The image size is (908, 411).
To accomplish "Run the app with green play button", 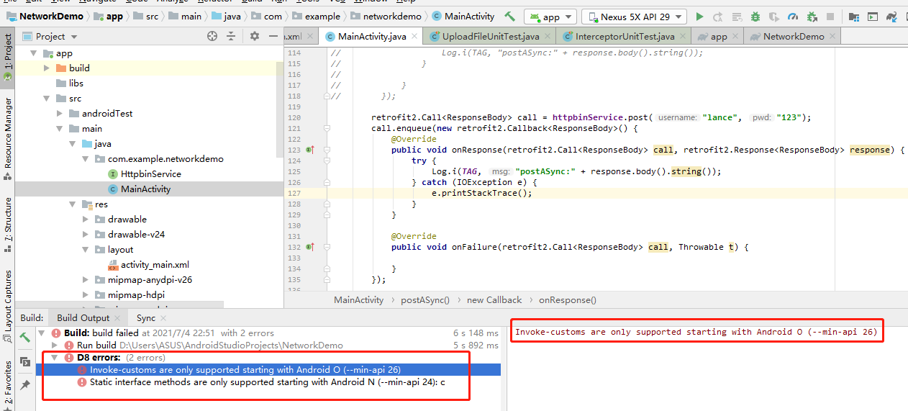I will click(699, 16).
